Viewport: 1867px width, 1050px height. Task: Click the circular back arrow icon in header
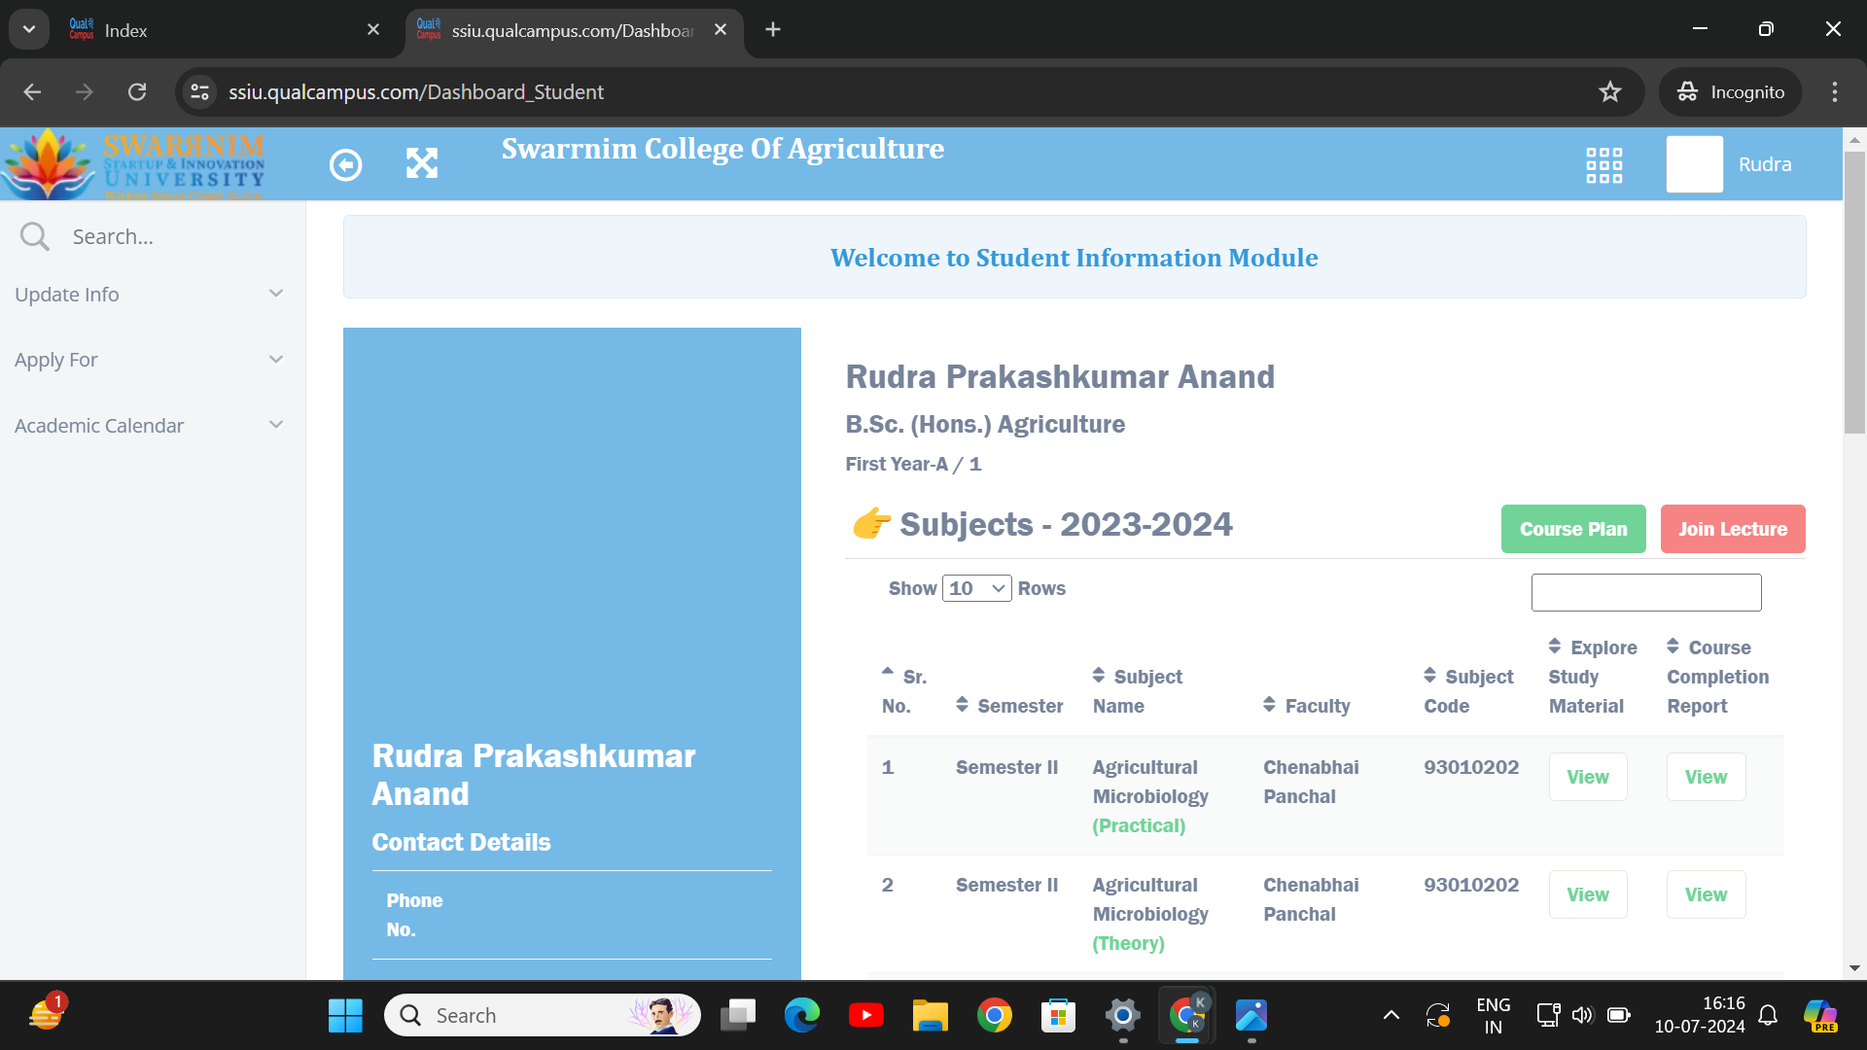[345, 164]
